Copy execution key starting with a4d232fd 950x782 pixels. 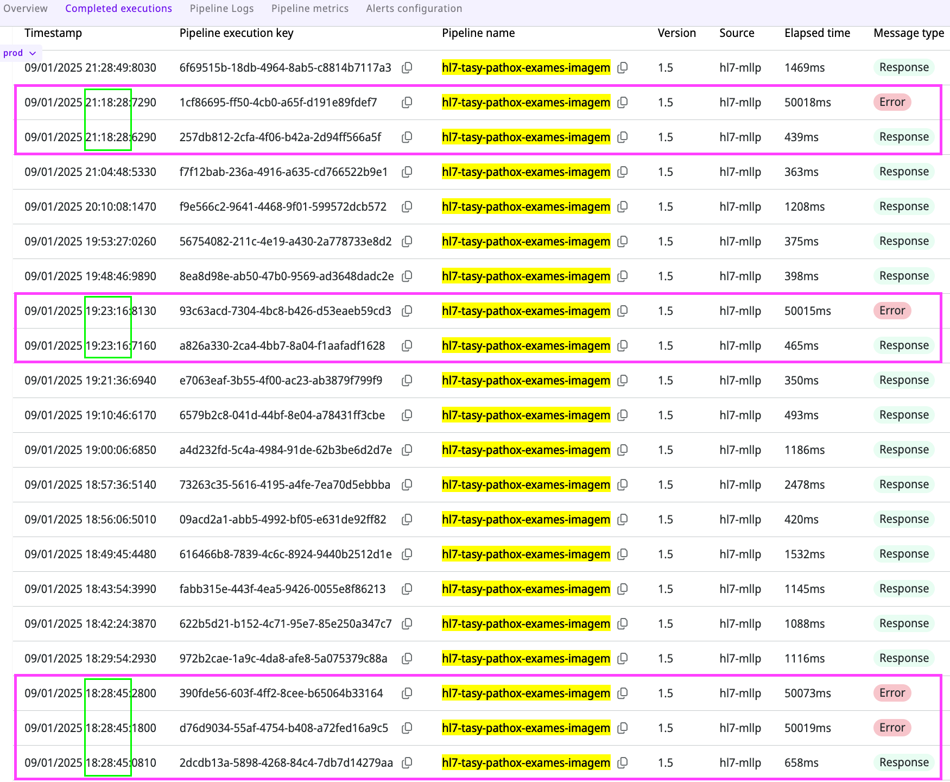click(407, 450)
